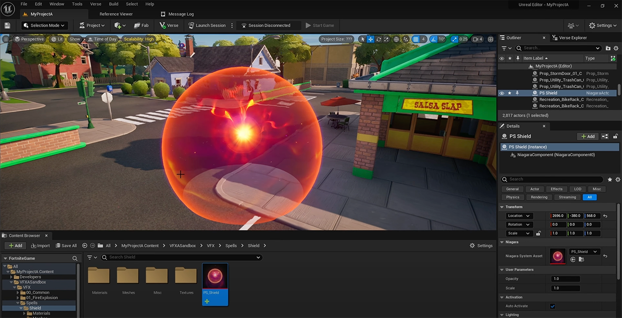Viewport: 622px width, 318px height.
Task: Open the Selection Mode dropdown
Action: coord(44,25)
